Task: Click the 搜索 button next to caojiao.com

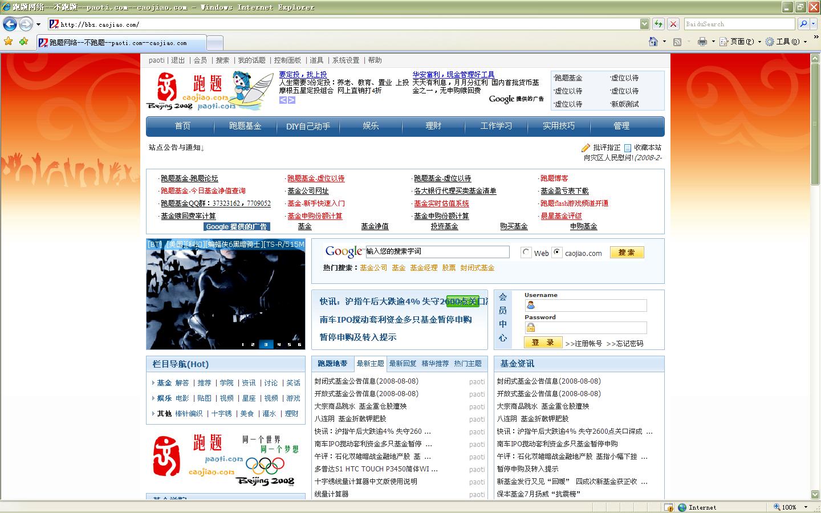Action: 627,253
